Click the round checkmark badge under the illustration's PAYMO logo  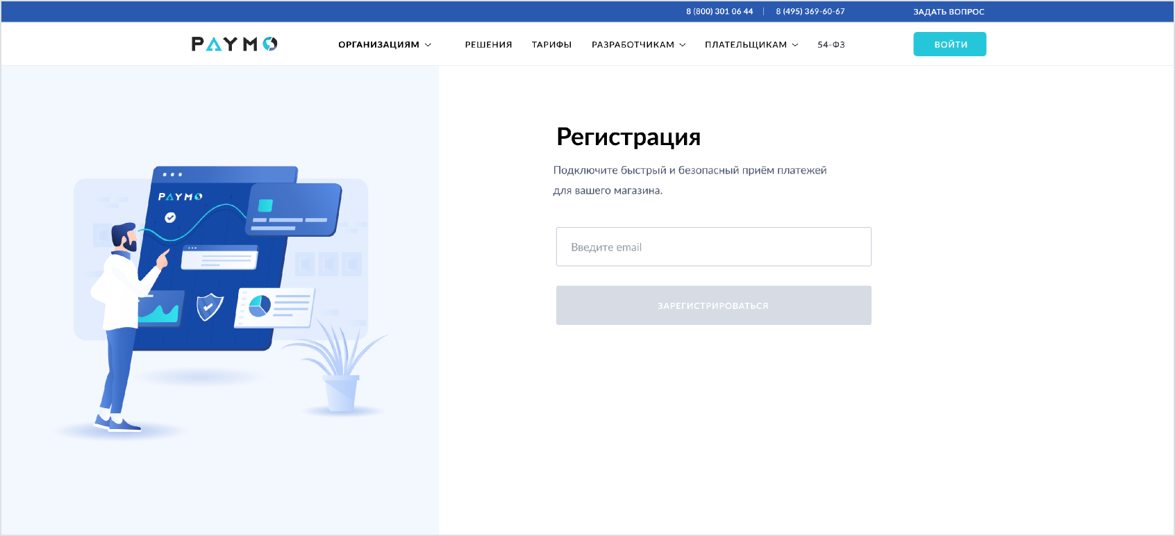pos(170,218)
